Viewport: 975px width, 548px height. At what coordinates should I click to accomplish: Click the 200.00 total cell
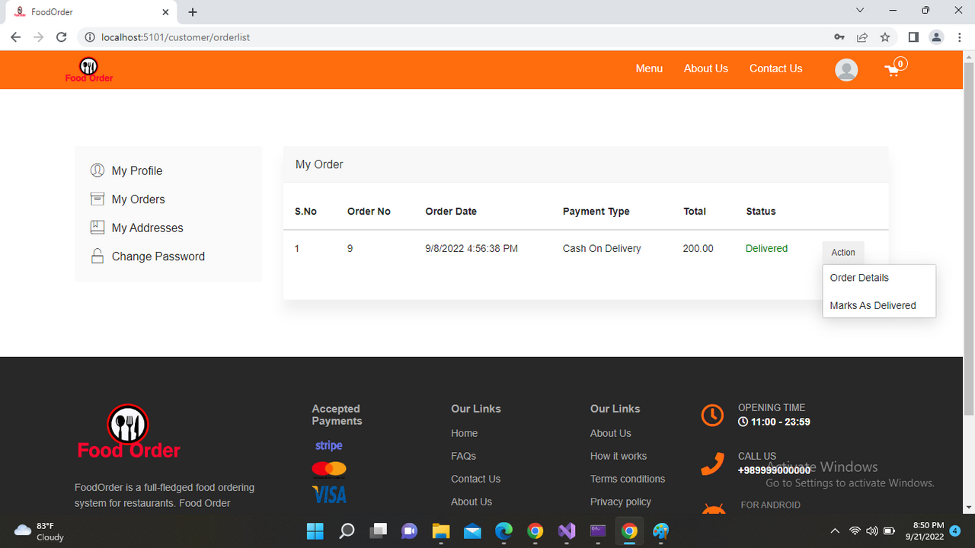(698, 249)
